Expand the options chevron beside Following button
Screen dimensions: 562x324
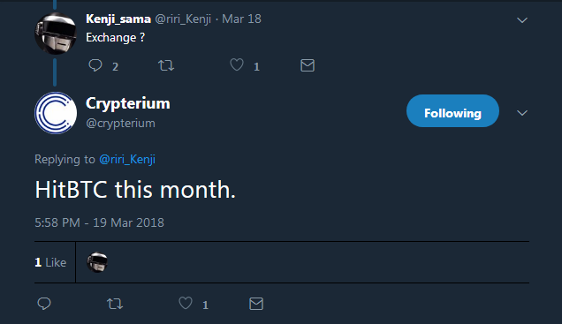click(522, 113)
